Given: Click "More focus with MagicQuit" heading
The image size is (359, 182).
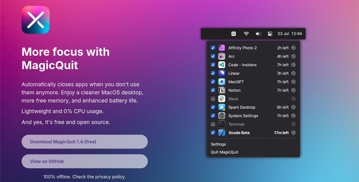Looking at the screenshot, I should click(66, 59).
